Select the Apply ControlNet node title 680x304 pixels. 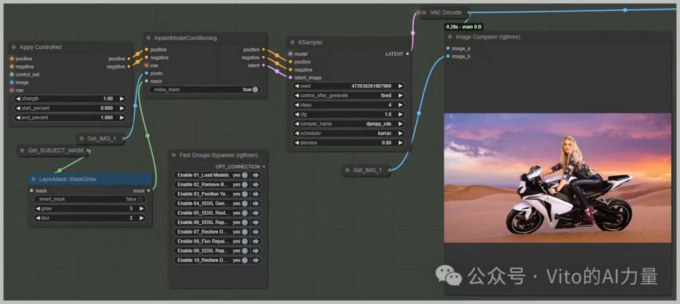point(41,47)
